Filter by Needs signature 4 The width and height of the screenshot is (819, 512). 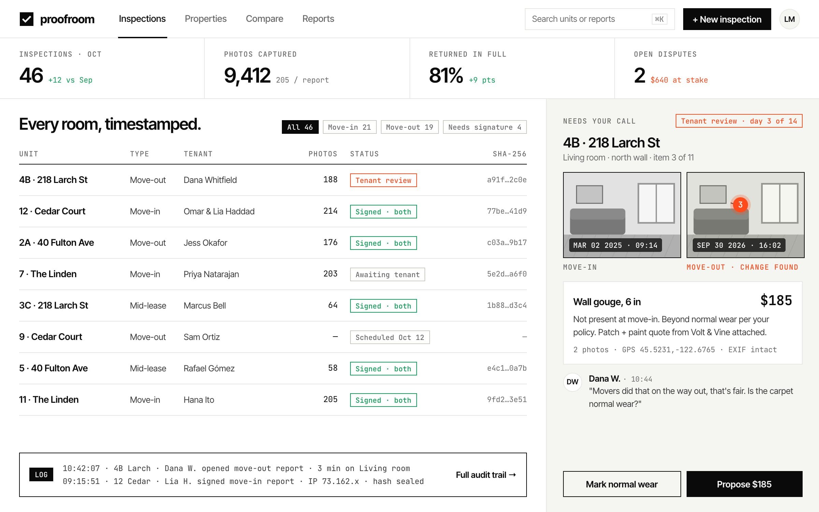(x=485, y=127)
